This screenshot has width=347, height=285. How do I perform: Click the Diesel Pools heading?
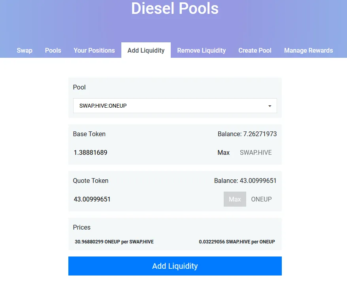175,8
